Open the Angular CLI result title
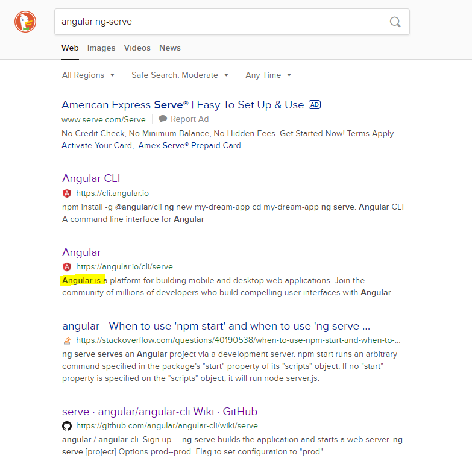The width and height of the screenshot is (472, 470). 91,178
